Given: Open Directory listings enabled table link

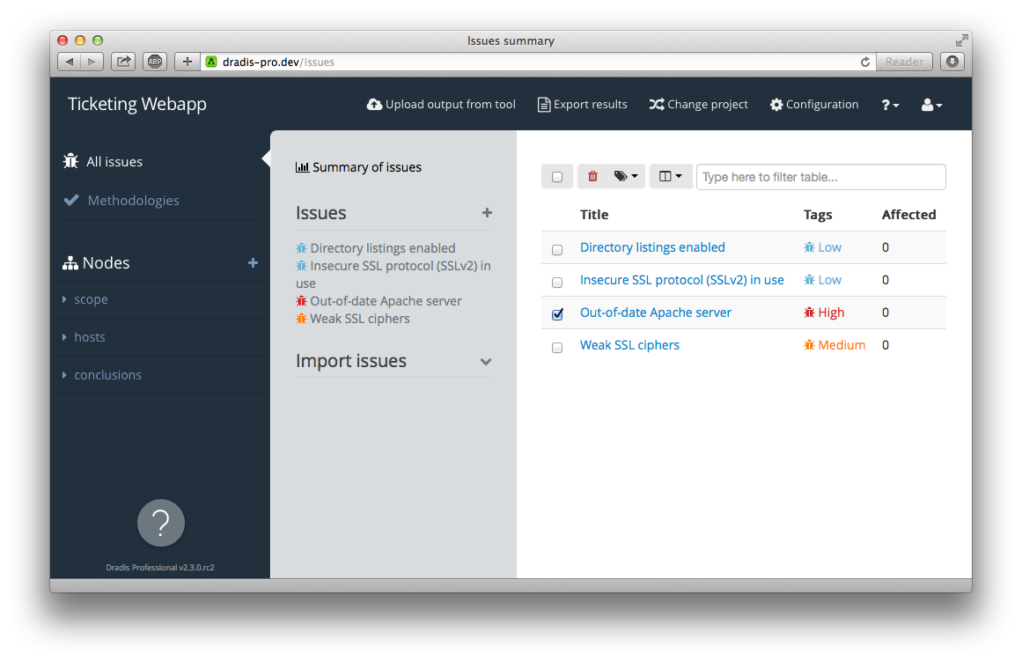Looking at the screenshot, I should [652, 247].
